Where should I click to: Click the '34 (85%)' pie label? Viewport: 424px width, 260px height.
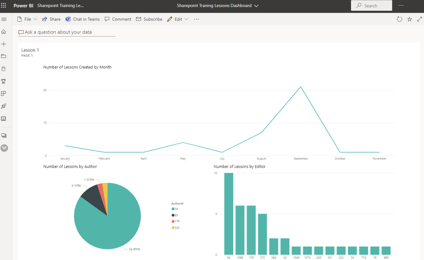134,249
